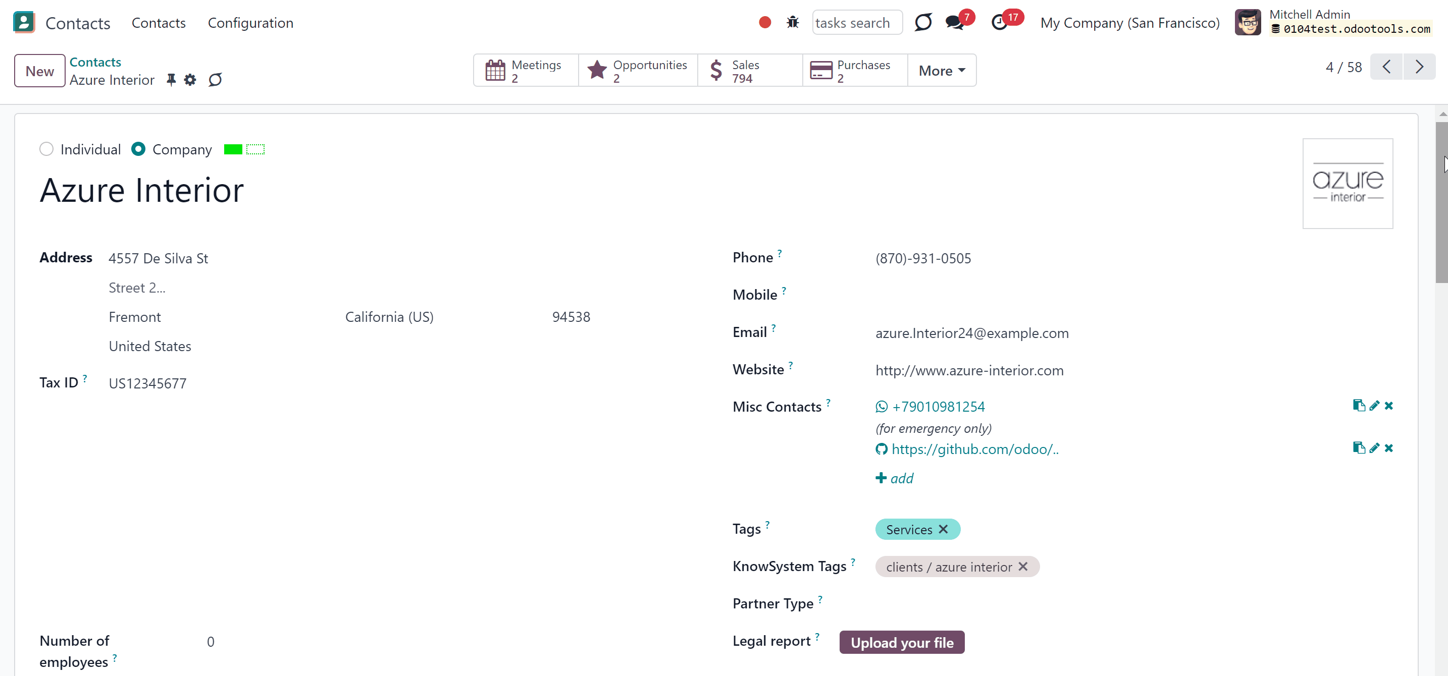Click the add misc contact link
Image resolution: width=1448 pixels, height=676 pixels.
894,478
